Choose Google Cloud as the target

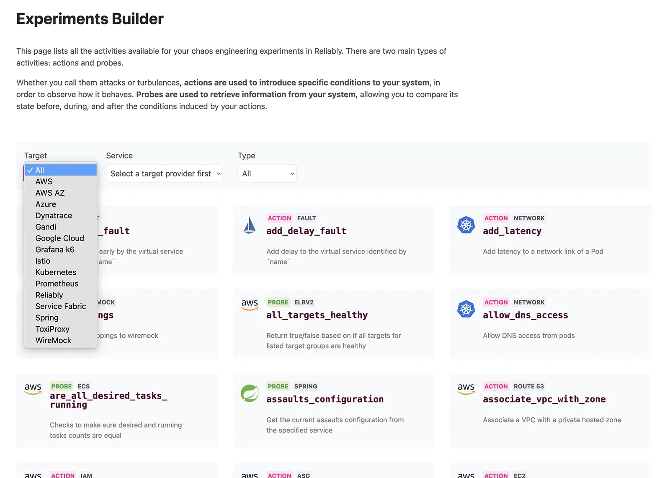tap(61, 238)
